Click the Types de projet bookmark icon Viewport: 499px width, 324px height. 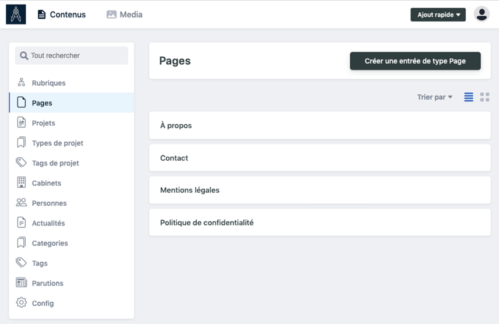pos(22,143)
